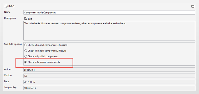Click the Support Tag field SOL/234/1.2

109,88
